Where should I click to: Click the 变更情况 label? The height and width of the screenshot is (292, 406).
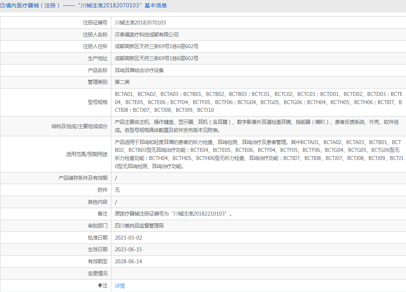(97, 273)
